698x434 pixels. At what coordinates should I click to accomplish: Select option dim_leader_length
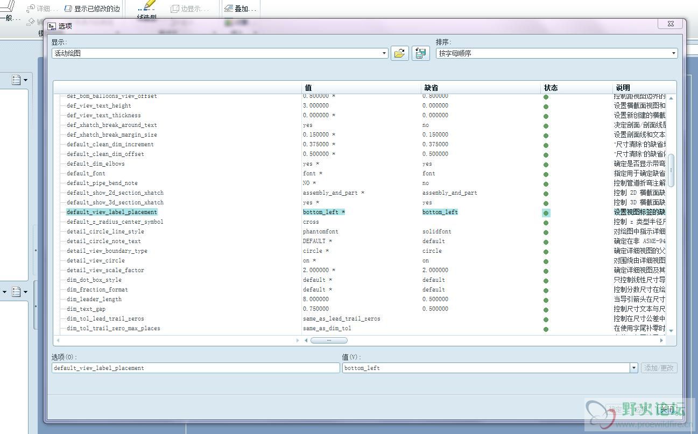click(x=94, y=300)
